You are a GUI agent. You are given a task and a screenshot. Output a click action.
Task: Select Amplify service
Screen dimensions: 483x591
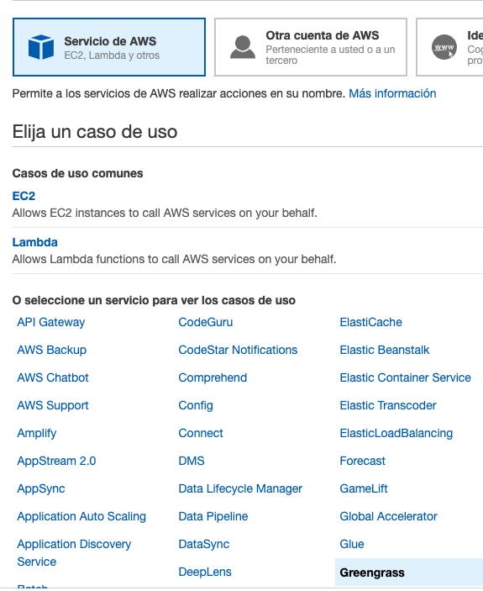coord(37,433)
